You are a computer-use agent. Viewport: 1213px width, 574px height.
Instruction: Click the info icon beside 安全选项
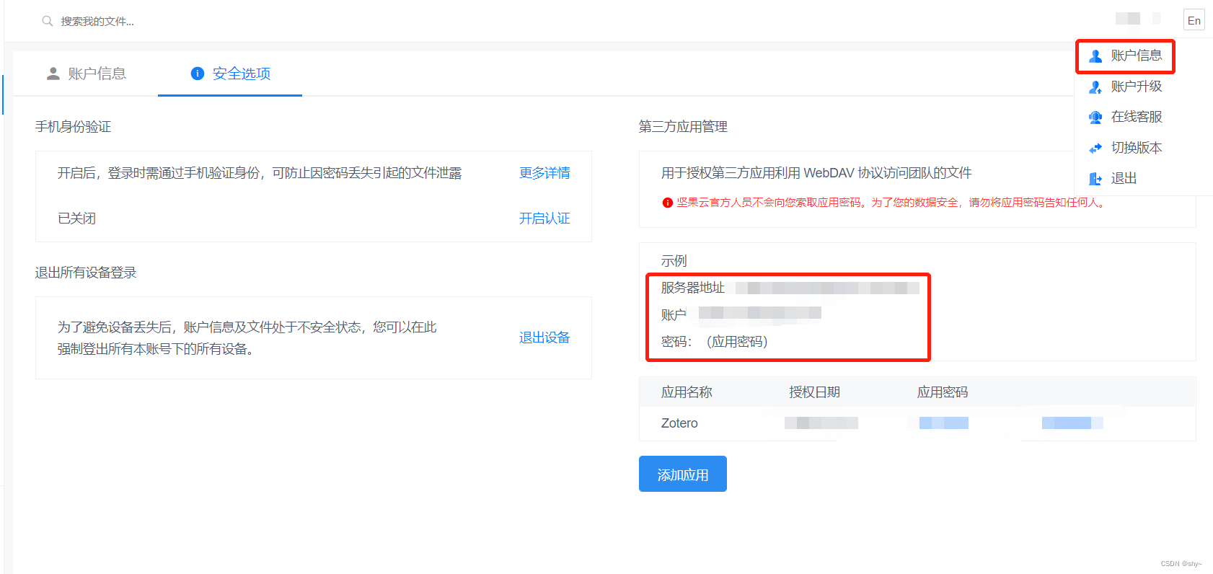pyautogui.click(x=198, y=74)
